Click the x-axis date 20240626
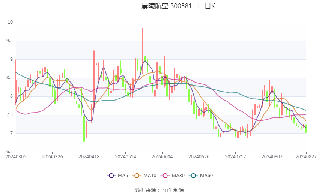Viewport: 319px width, 194px height. (x=199, y=157)
